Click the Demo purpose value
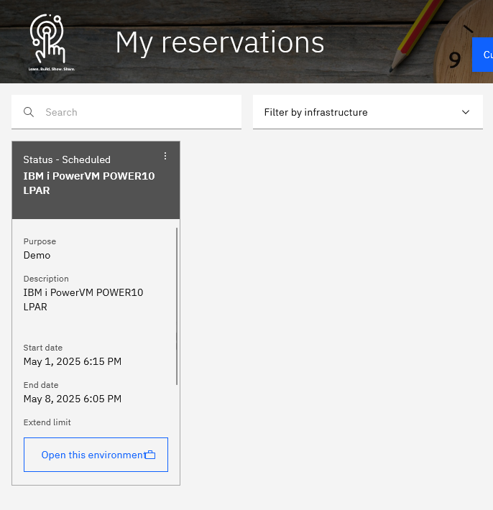 pos(37,255)
